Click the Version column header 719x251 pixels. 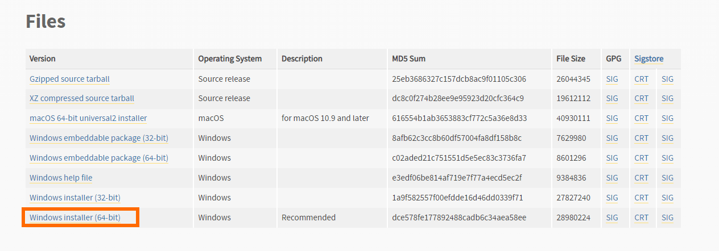click(43, 58)
